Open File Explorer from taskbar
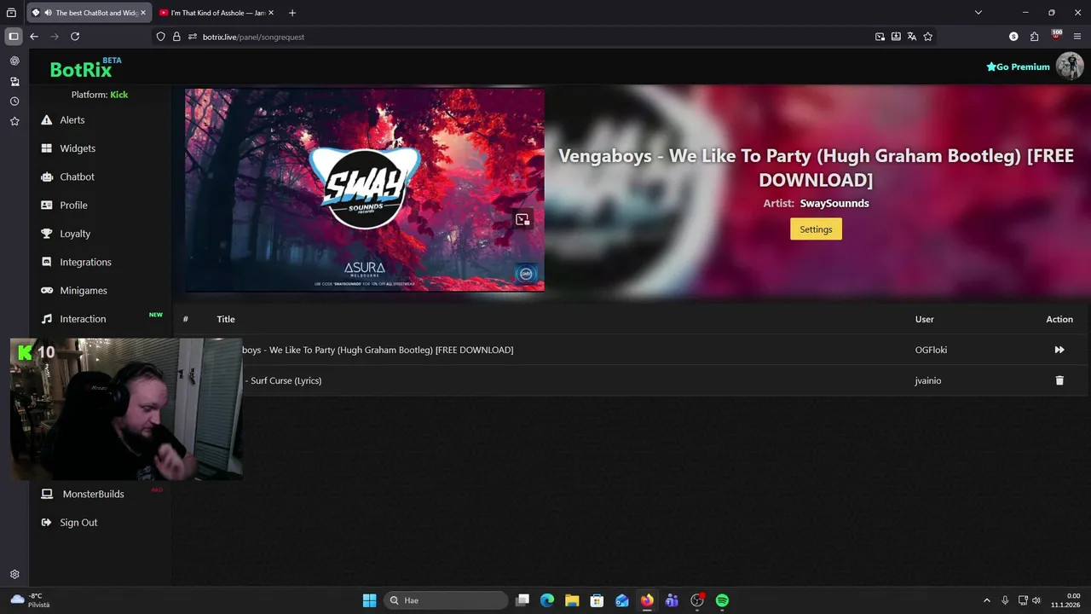 pyautogui.click(x=572, y=600)
